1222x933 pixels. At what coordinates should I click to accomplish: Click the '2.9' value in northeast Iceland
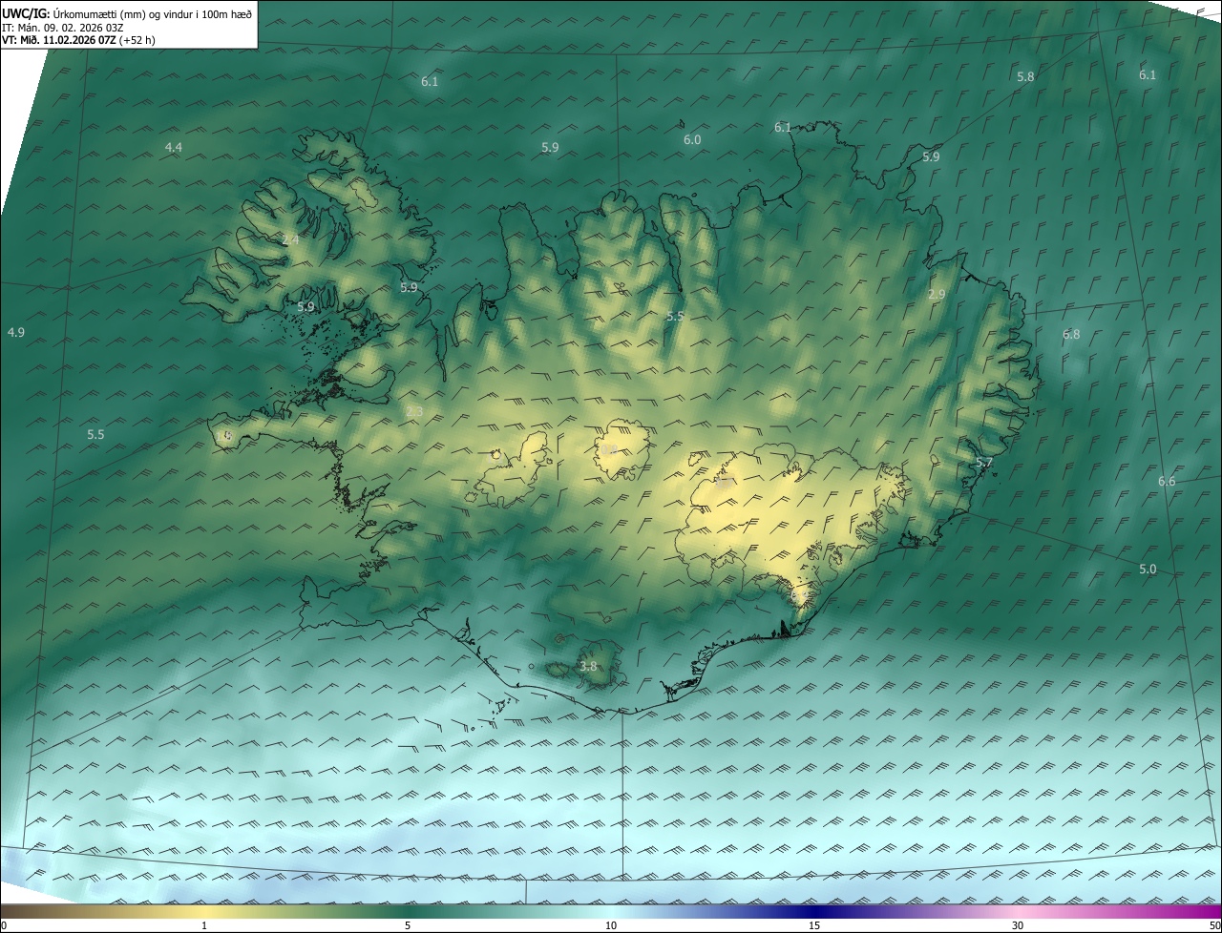pyautogui.click(x=937, y=295)
